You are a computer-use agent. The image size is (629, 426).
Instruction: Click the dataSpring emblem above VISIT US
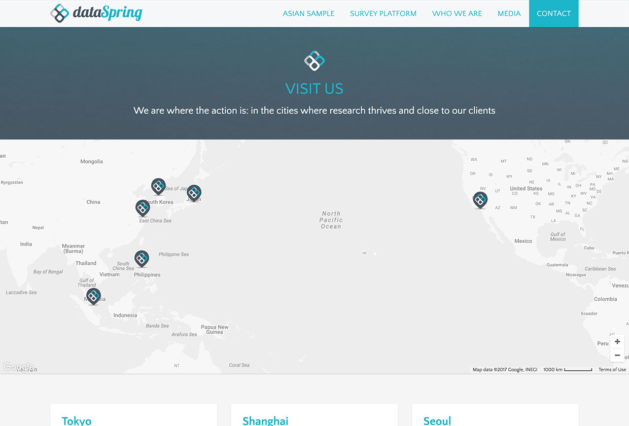point(314,60)
